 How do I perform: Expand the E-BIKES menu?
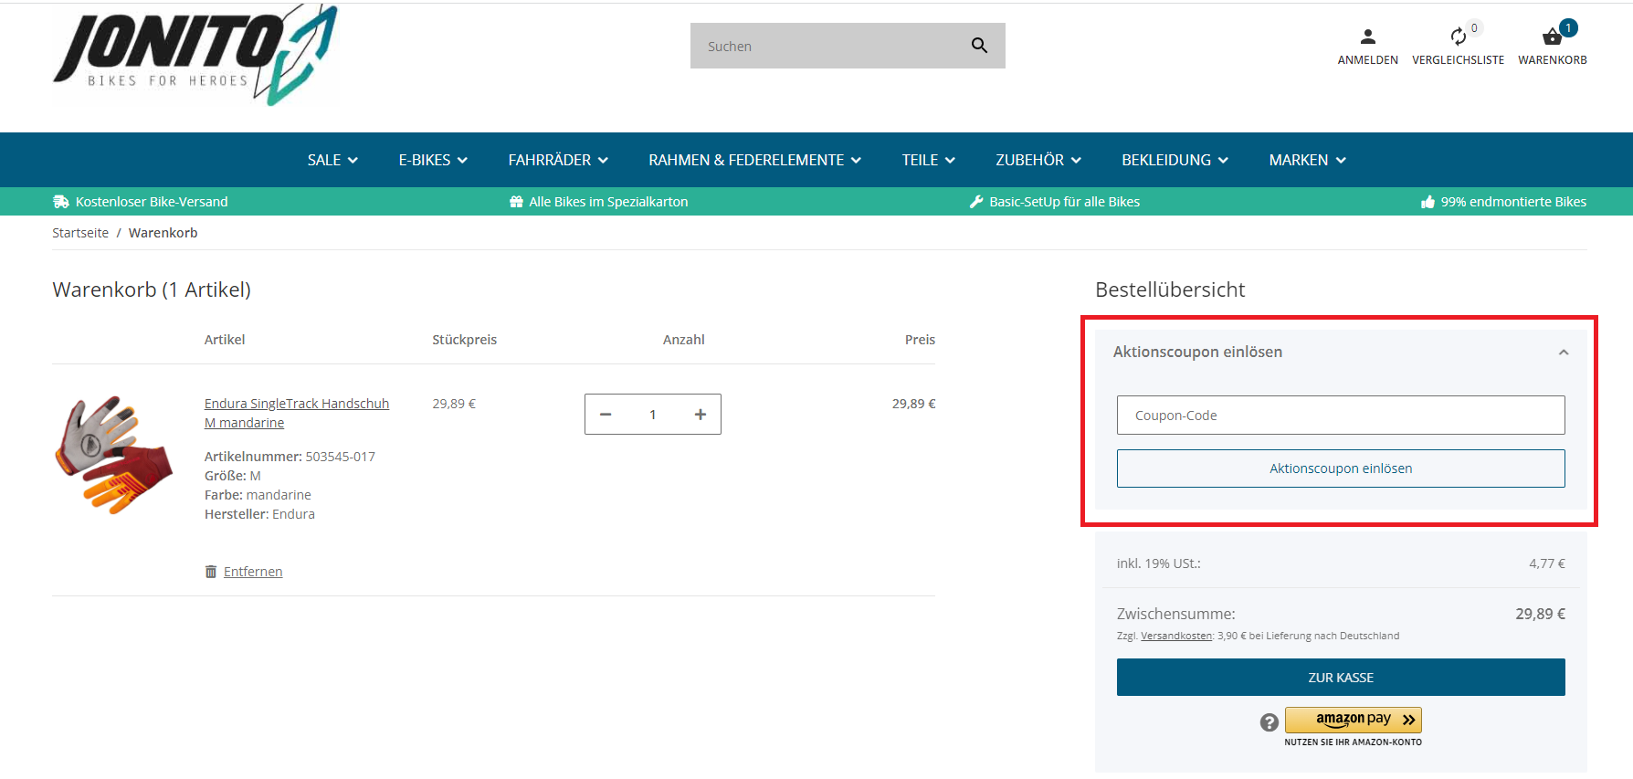(x=433, y=160)
